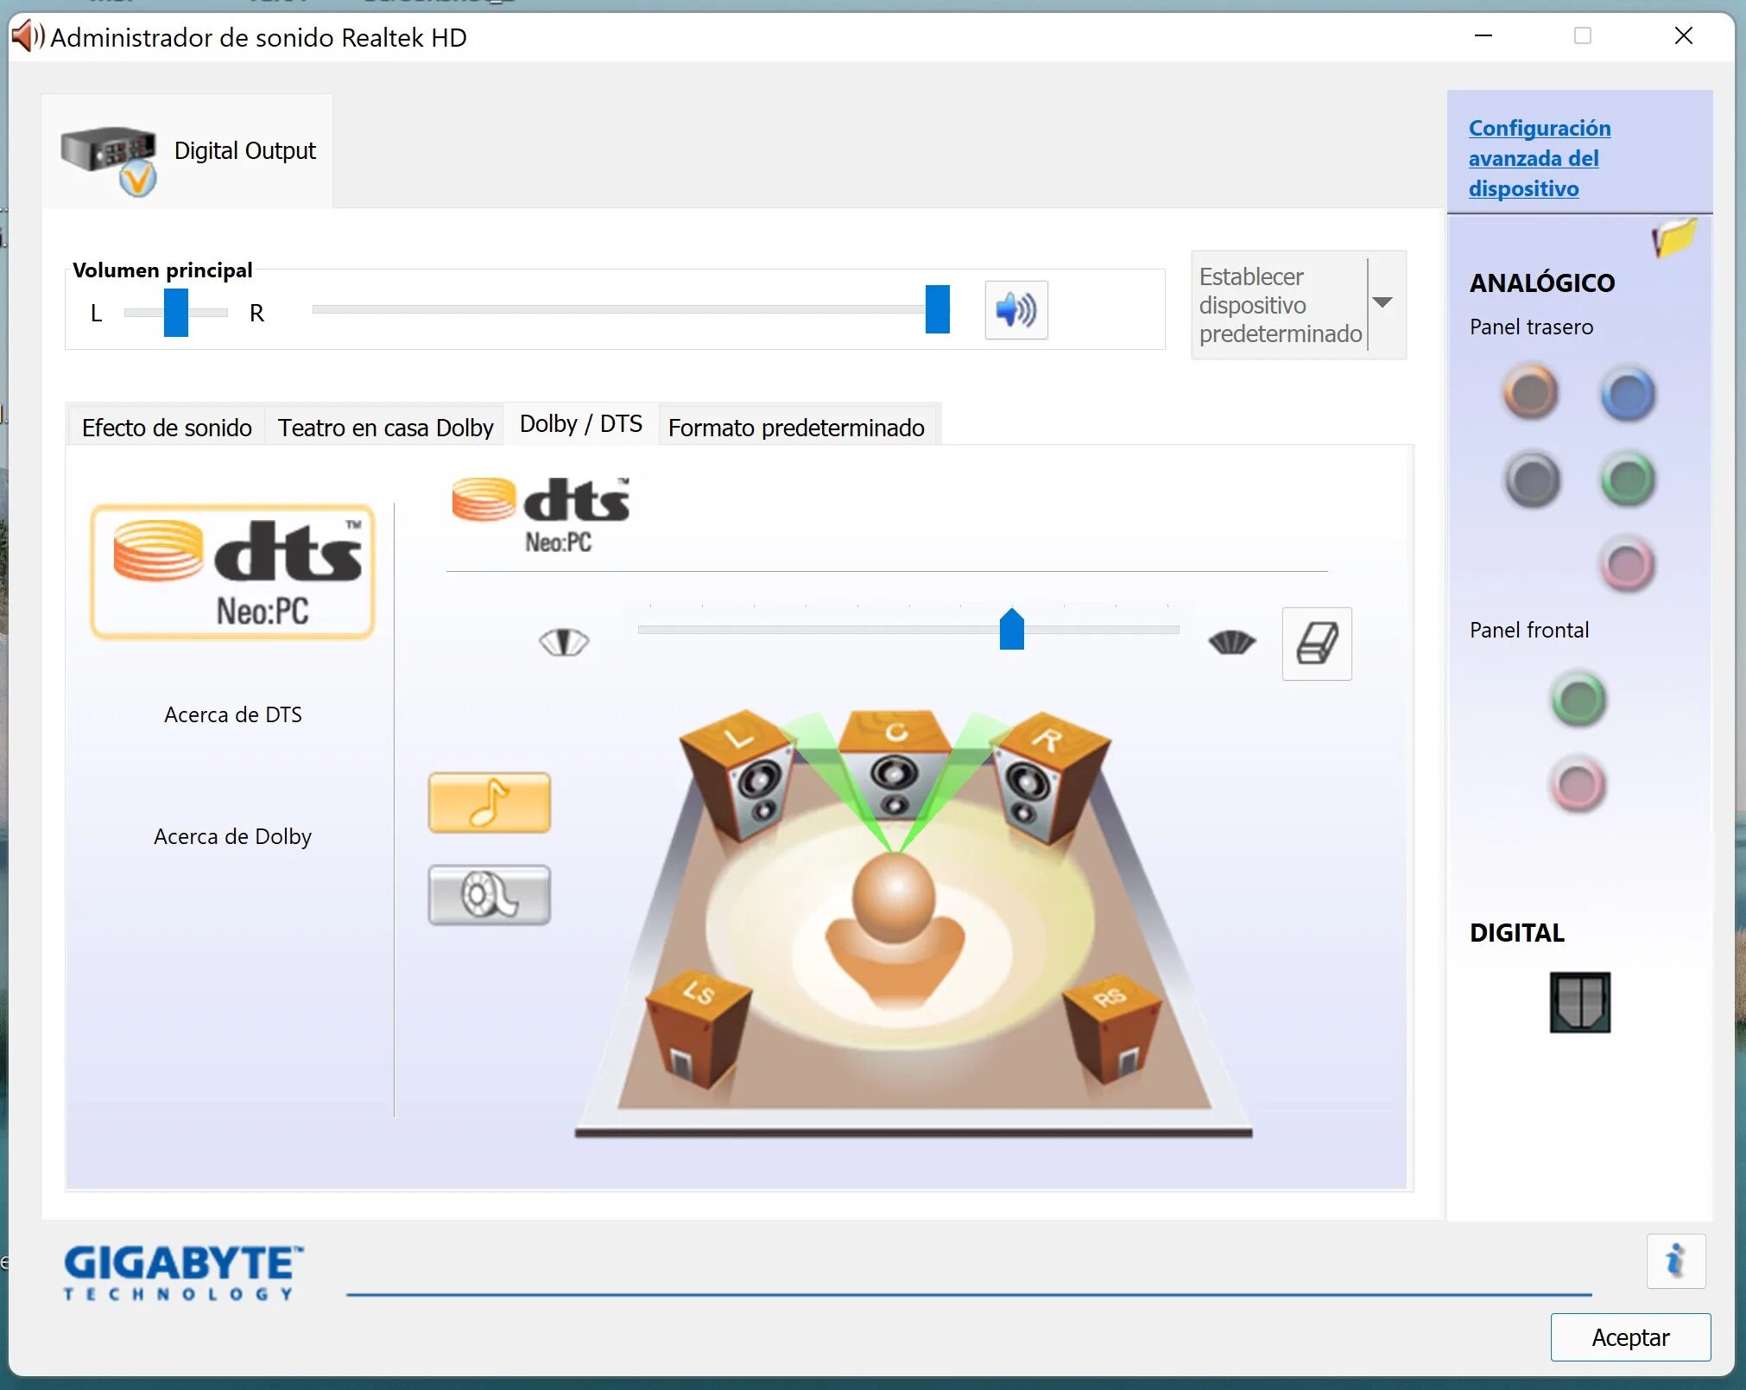1746x1390 pixels.
Task: Click the eraser reset icon
Action: click(x=1316, y=644)
